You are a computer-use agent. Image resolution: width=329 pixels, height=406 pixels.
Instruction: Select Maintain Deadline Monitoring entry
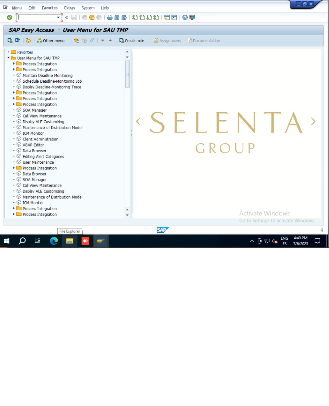pos(47,75)
